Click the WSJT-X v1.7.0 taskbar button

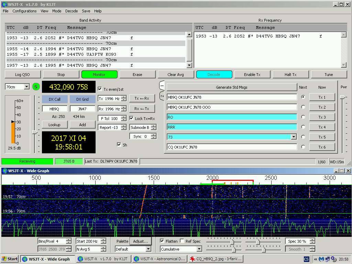coord(104,259)
